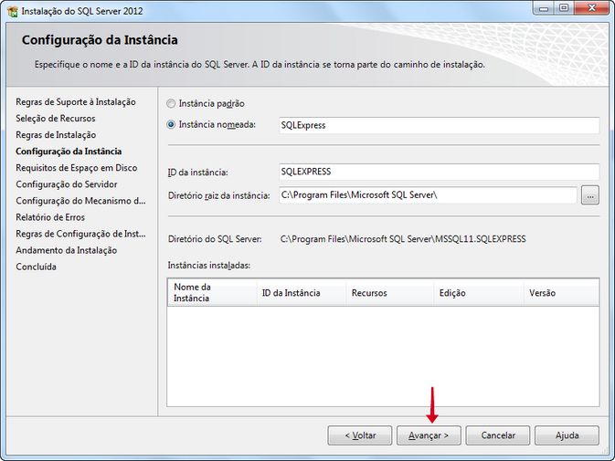The width and height of the screenshot is (615, 461).
Task: Click the Edição column header
Action: [x=479, y=293]
